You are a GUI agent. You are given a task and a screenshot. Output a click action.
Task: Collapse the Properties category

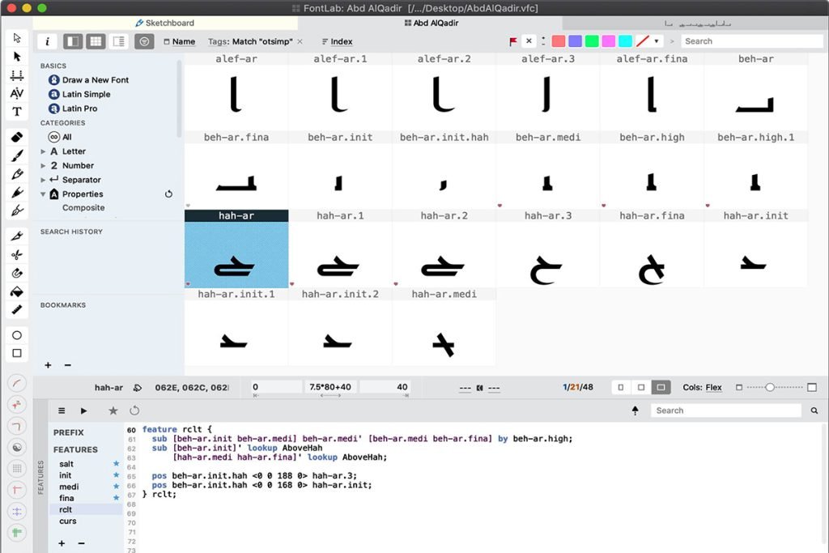point(43,194)
